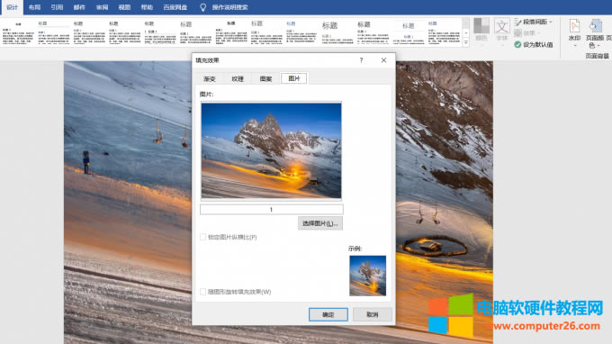Close the Fill Effects dialog
The width and height of the screenshot is (612, 344).
tap(383, 60)
